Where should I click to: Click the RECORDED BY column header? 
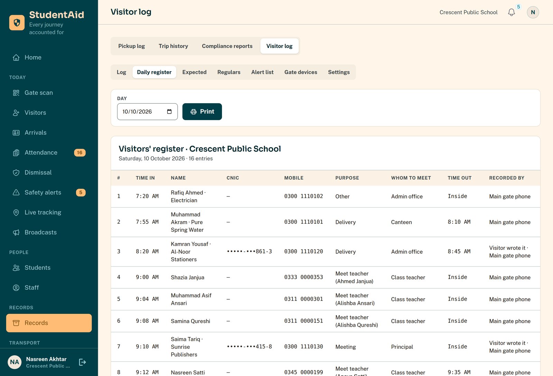tap(507, 178)
